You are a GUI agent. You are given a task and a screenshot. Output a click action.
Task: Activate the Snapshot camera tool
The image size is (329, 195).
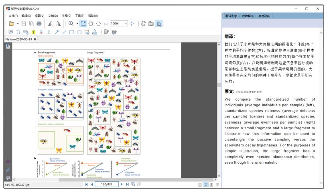(151, 24)
